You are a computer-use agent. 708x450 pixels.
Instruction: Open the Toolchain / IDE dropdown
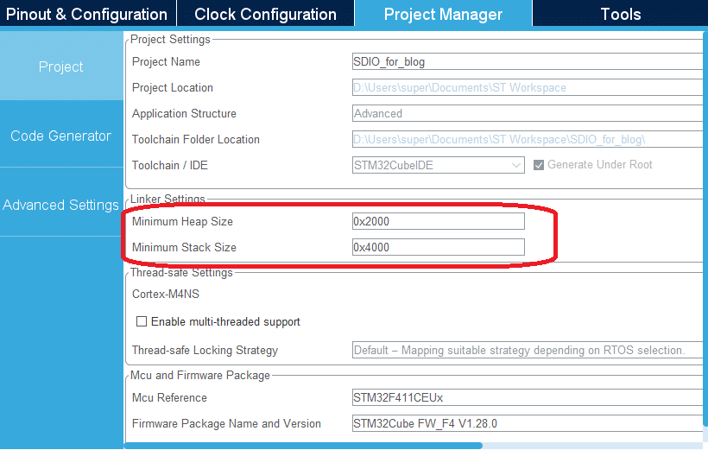[x=438, y=165]
